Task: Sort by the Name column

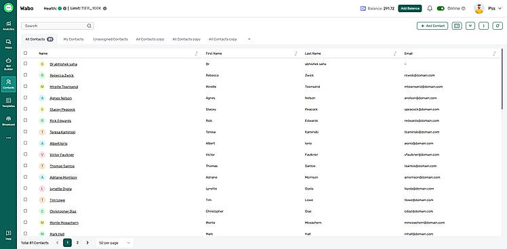Action: coord(197,53)
